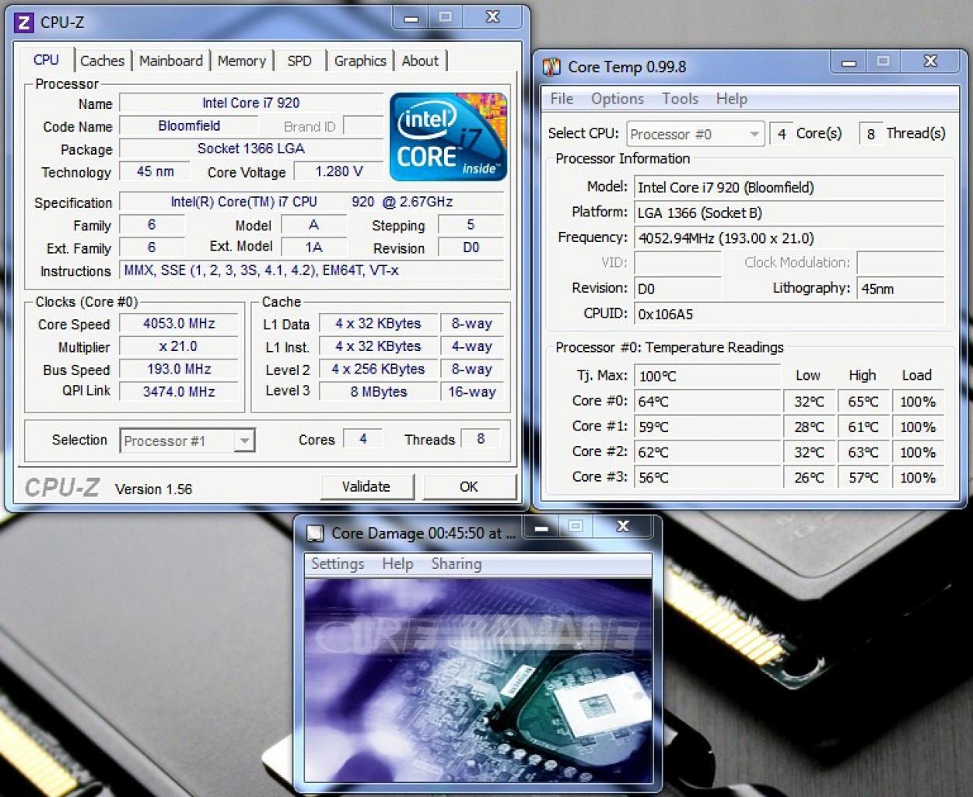Open the Help menu in Core Damage

tap(397, 564)
